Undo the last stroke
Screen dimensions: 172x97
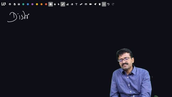108,4
